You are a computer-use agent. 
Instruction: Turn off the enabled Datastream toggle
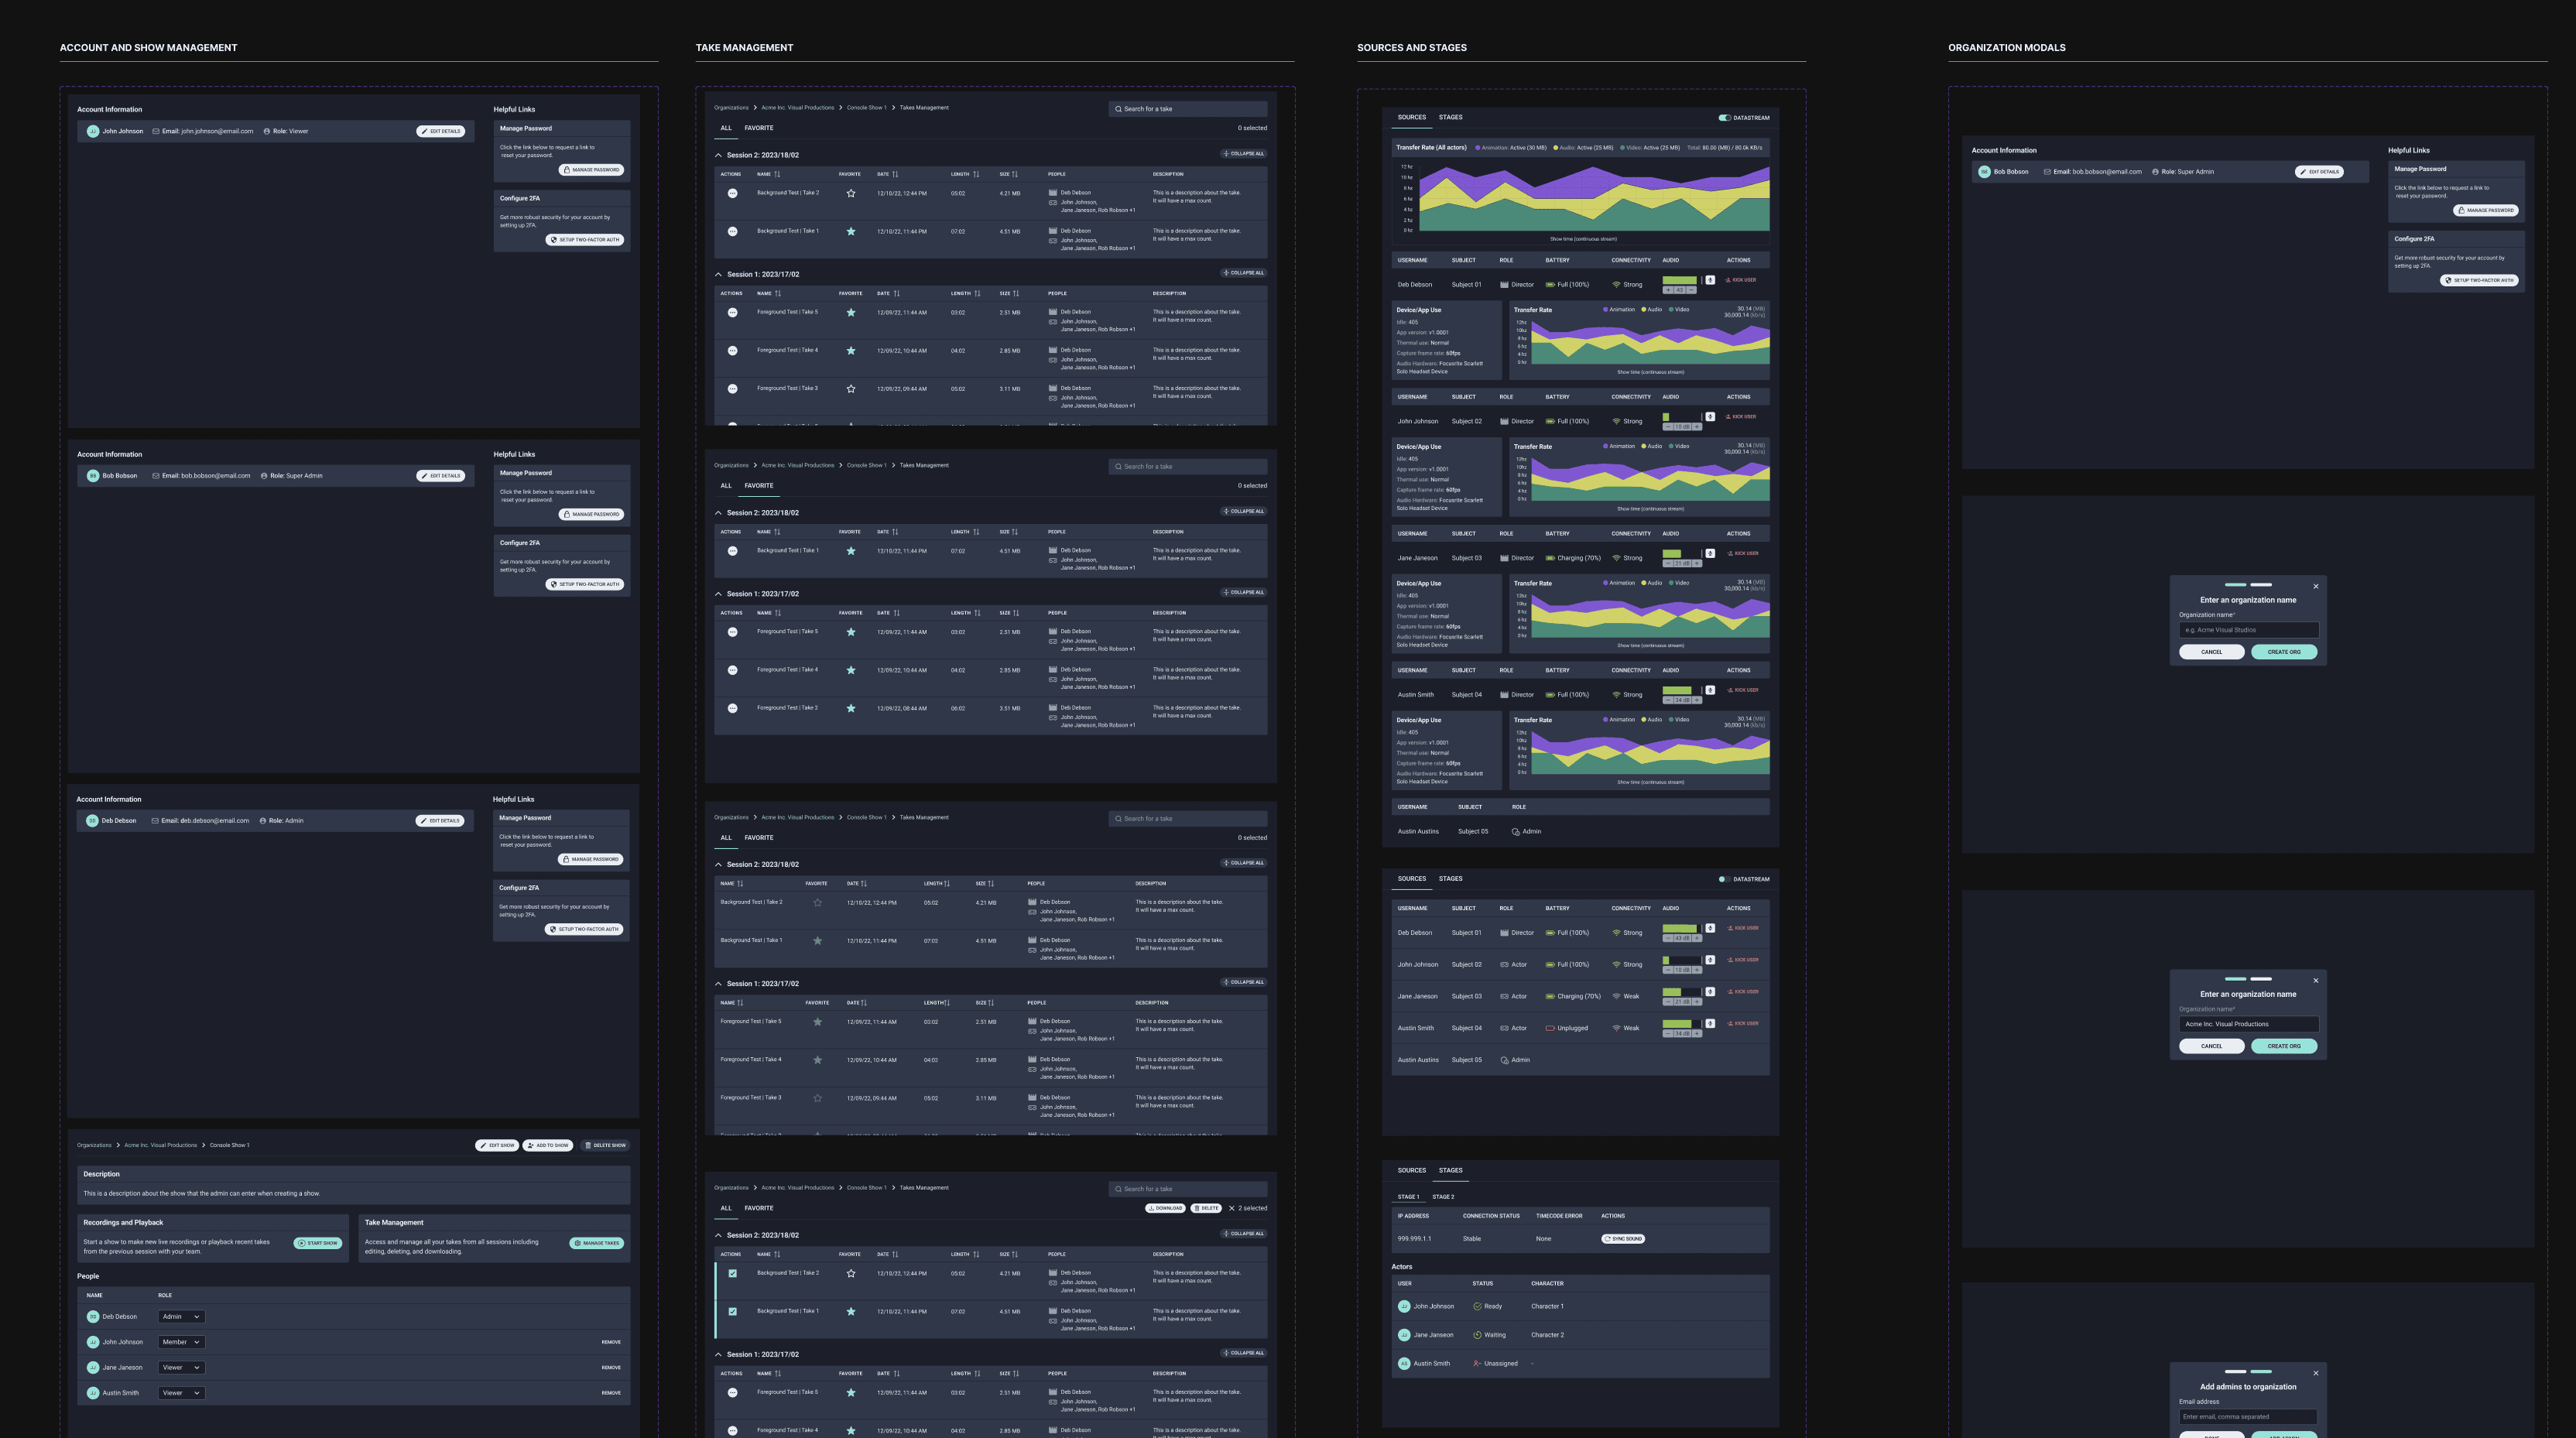pos(1724,118)
